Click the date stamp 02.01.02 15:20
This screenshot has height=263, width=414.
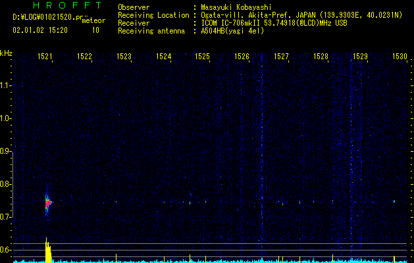tap(40, 30)
